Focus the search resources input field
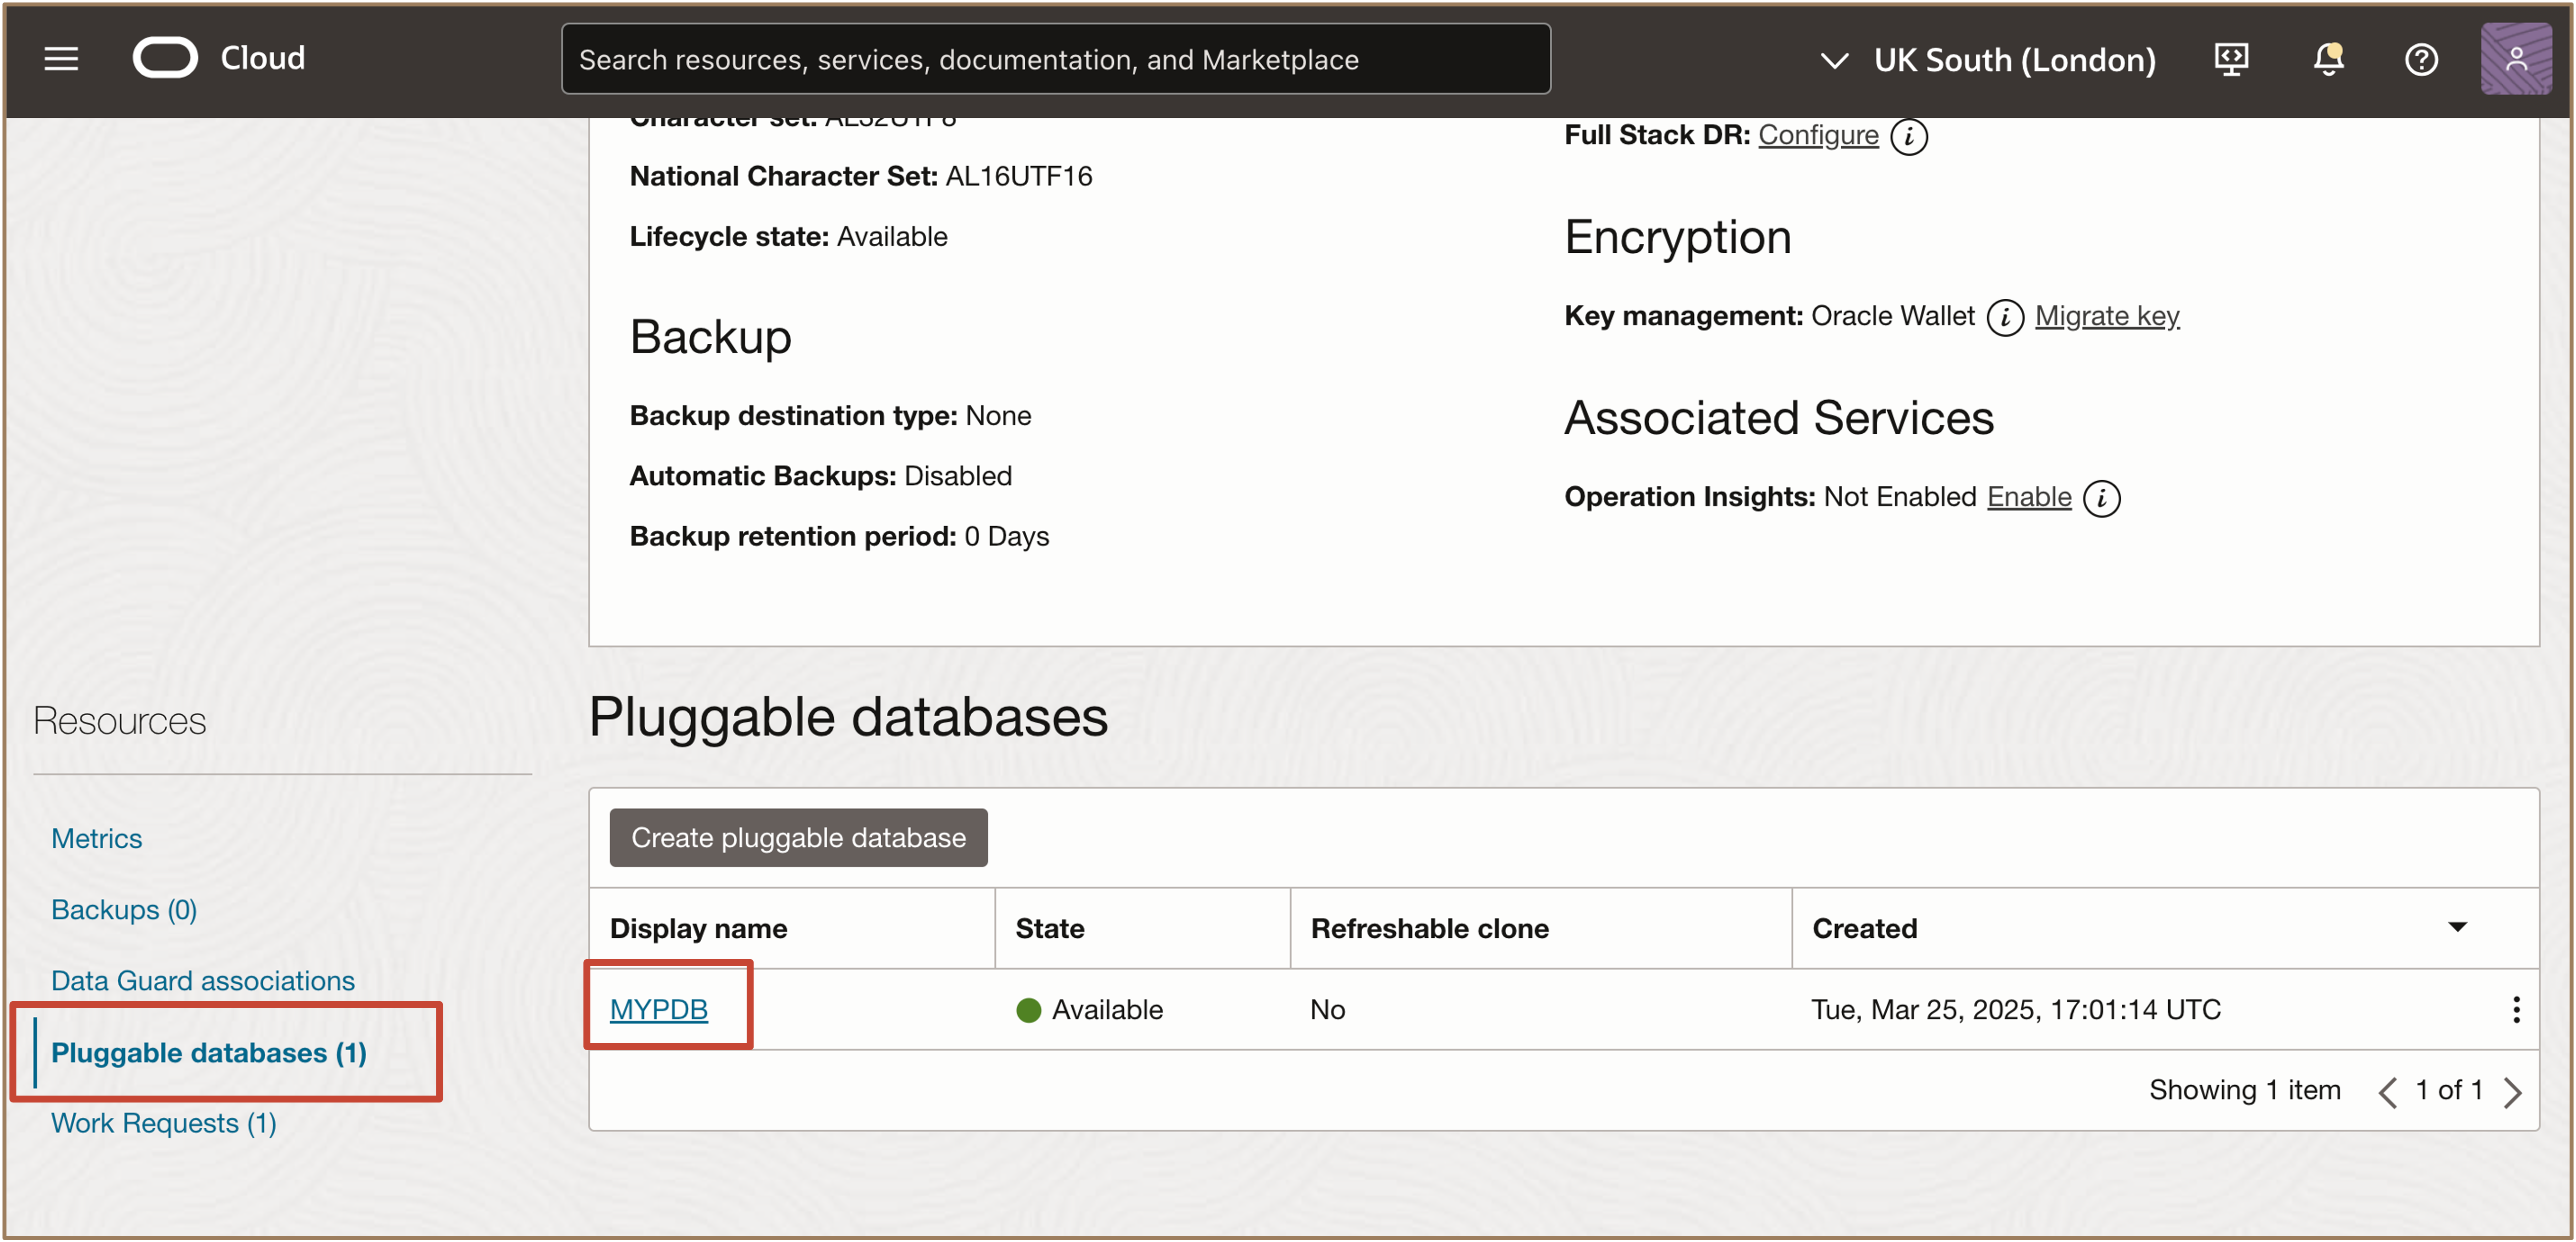Screen dimensions: 2576x1242 click(1055, 59)
